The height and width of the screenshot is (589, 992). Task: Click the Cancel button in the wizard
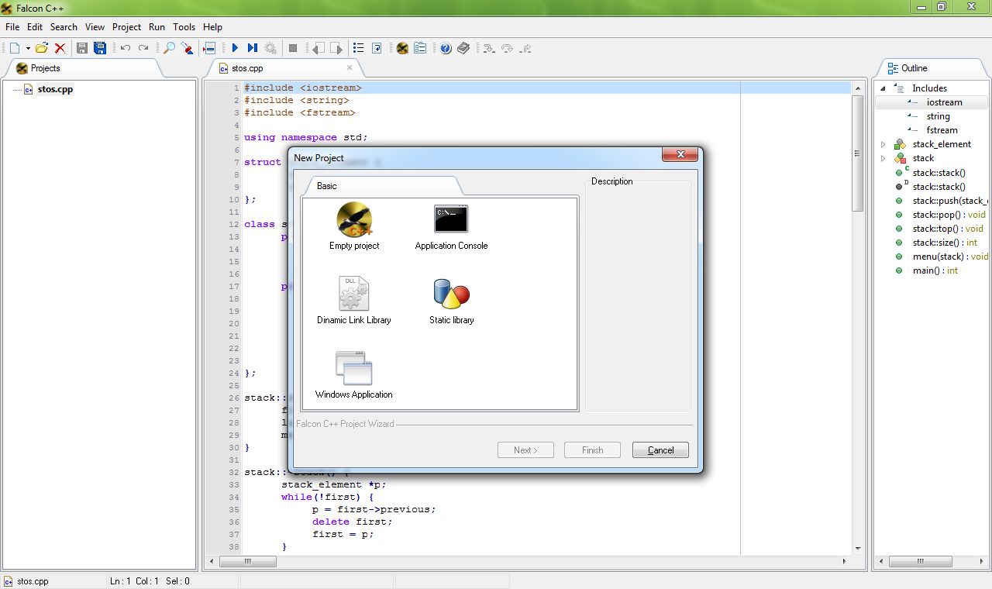tap(660, 450)
